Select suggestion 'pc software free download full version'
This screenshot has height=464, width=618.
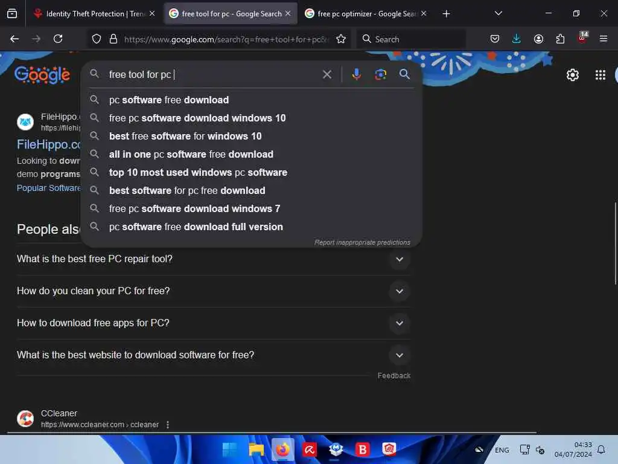click(x=251, y=227)
